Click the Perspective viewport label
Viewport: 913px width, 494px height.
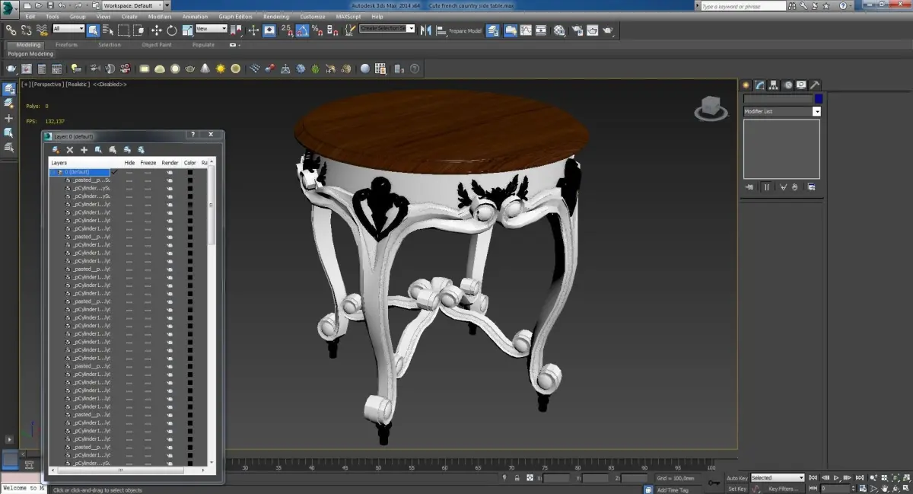(49, 84)
